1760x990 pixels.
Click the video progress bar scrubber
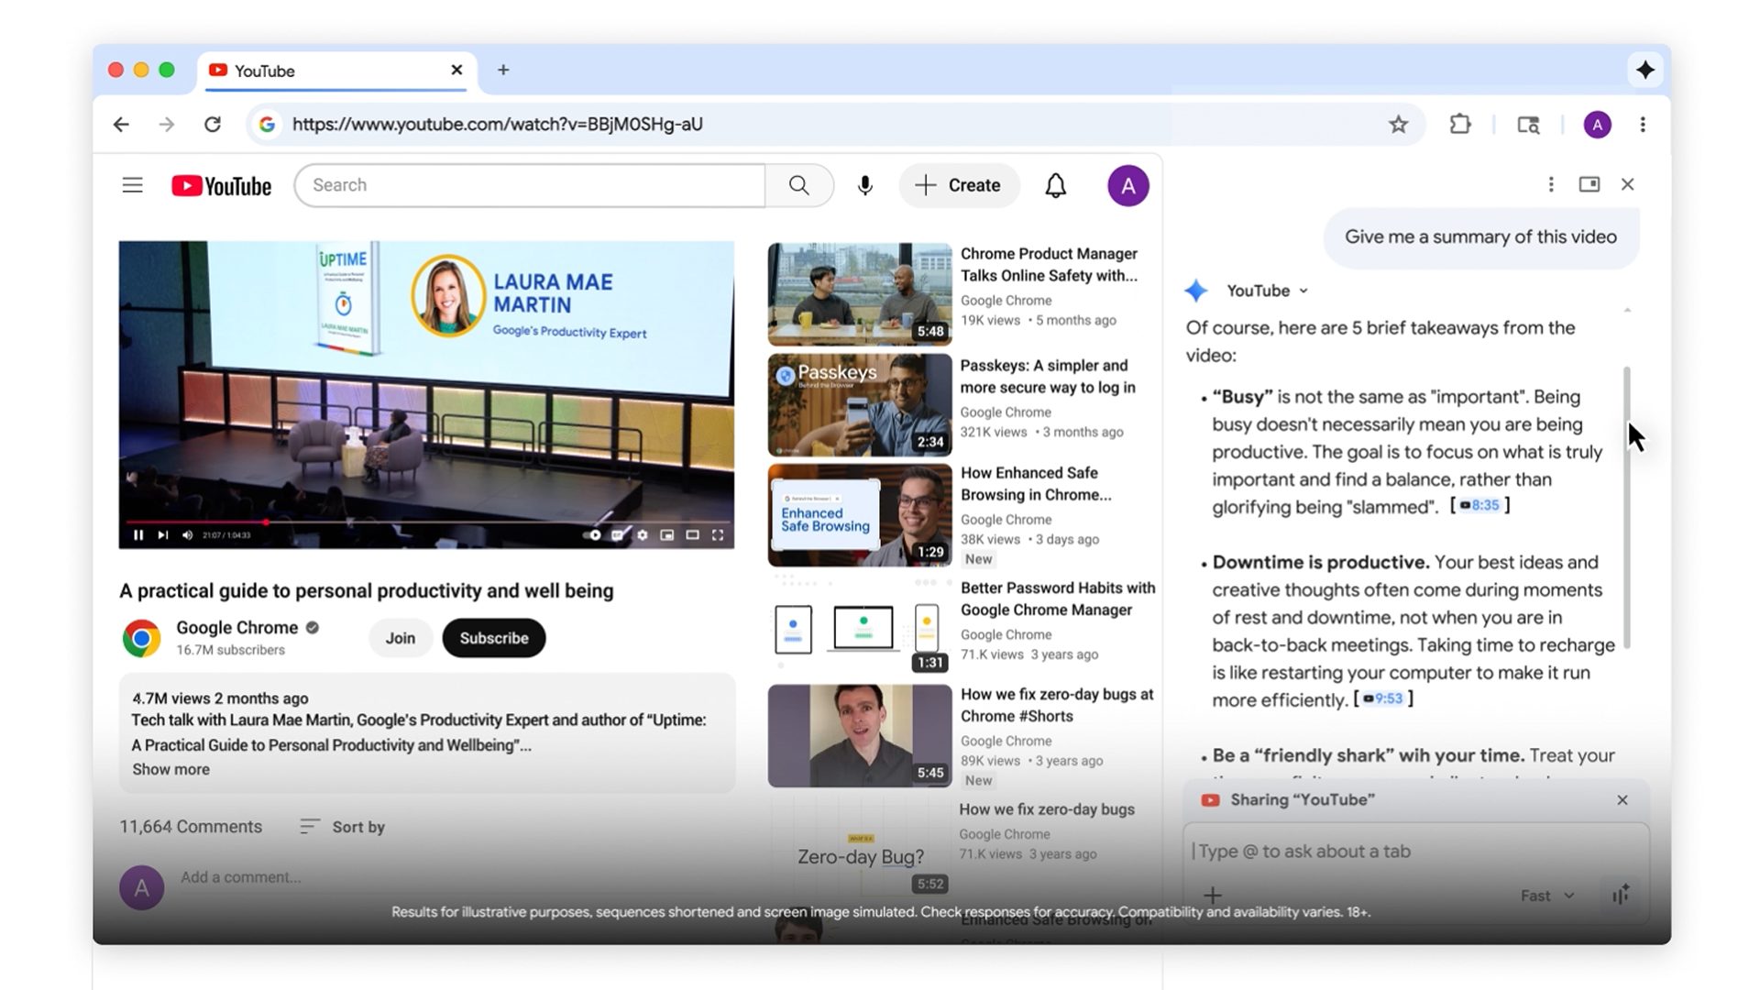[266, 522]
